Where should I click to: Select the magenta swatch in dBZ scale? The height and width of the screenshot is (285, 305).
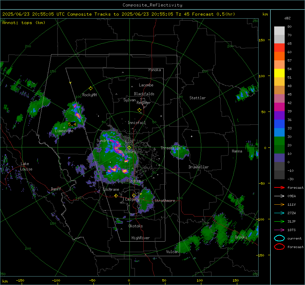click(x=279, y=107)
